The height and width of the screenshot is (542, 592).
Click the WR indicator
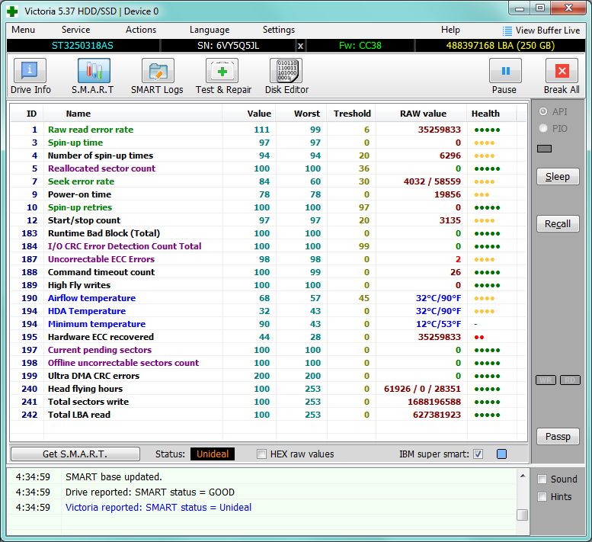pos(546,380)
